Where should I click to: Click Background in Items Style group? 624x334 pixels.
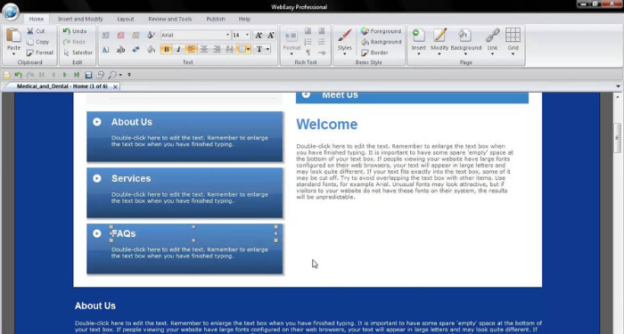381,42
